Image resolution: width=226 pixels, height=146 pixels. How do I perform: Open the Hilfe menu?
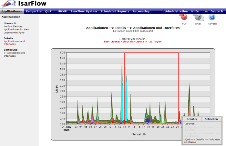[x=195, y=11]
